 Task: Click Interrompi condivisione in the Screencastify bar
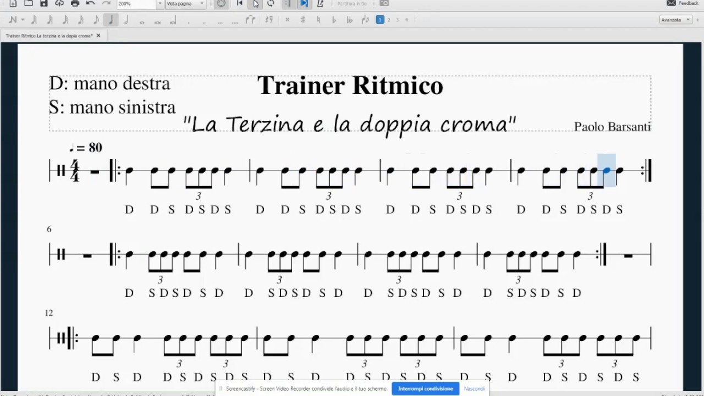(x=425, y=389)
